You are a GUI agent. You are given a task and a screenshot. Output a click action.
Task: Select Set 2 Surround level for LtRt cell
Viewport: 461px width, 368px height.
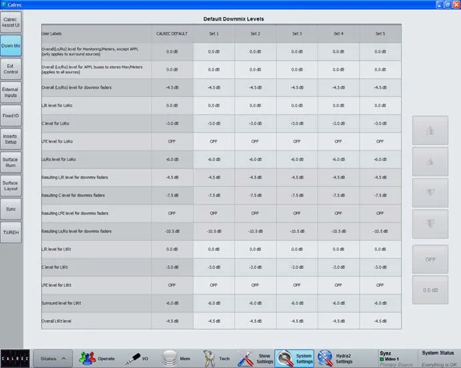click(256, 303)
